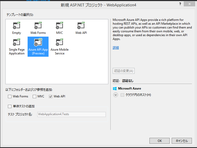Image resolution: width=197 pixels, height=148 pixels.
Task: Click the 'Empty' template label
Action: pyautogui.click(x=17, y=33)
